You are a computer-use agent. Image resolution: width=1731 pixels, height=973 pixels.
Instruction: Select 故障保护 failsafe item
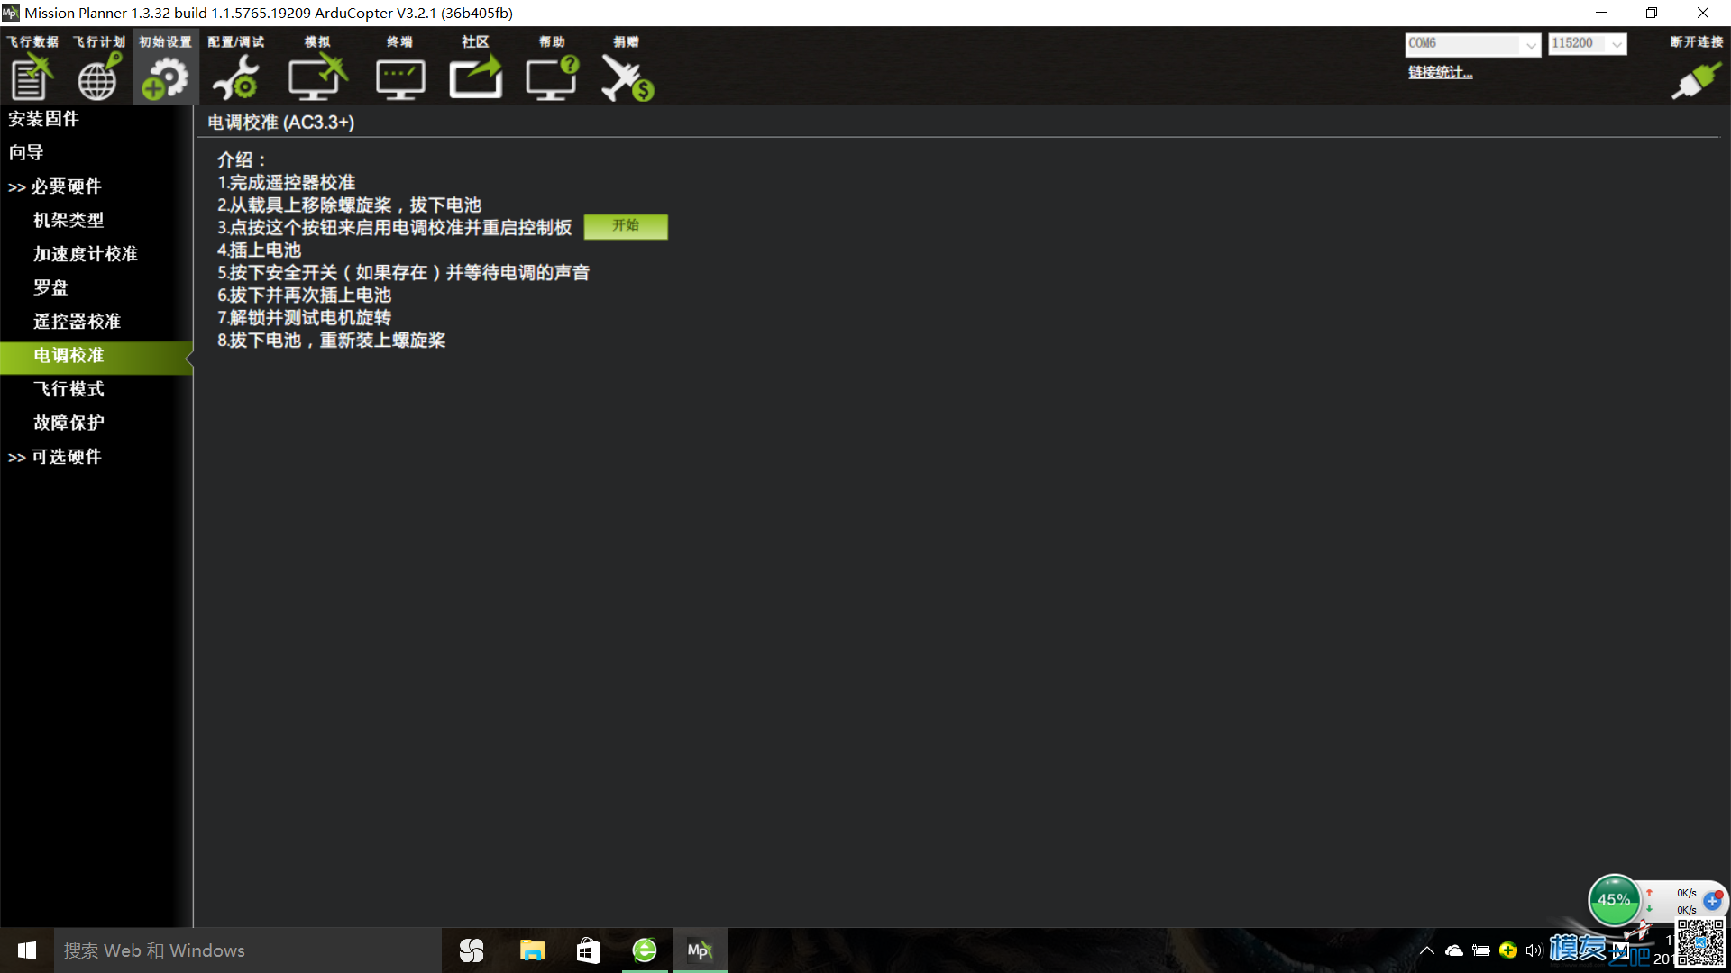click(x=69, y=423)
